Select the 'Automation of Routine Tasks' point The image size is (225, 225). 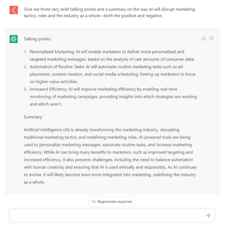[x=112, y=74]
